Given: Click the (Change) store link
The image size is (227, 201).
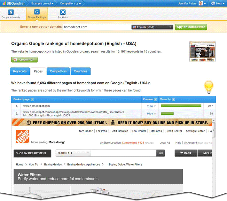Looking at the screenshot, I should pos(149,143).
